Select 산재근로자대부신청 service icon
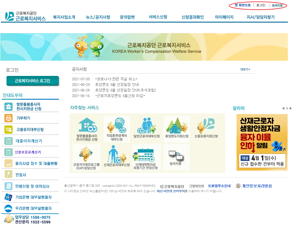292x231 pixels. coord(117,156)
